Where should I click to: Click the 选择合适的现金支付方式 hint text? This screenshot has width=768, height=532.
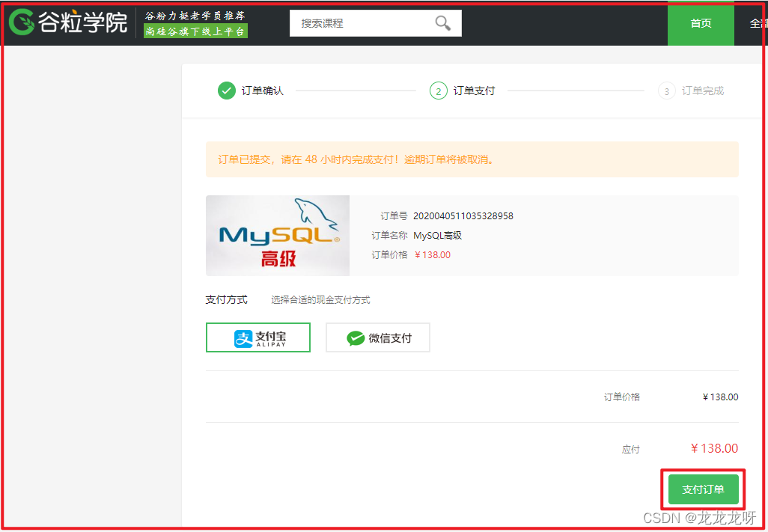click(321, 300)
